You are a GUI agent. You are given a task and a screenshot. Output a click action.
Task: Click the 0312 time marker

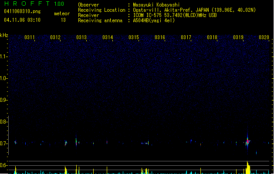(55, 37)
